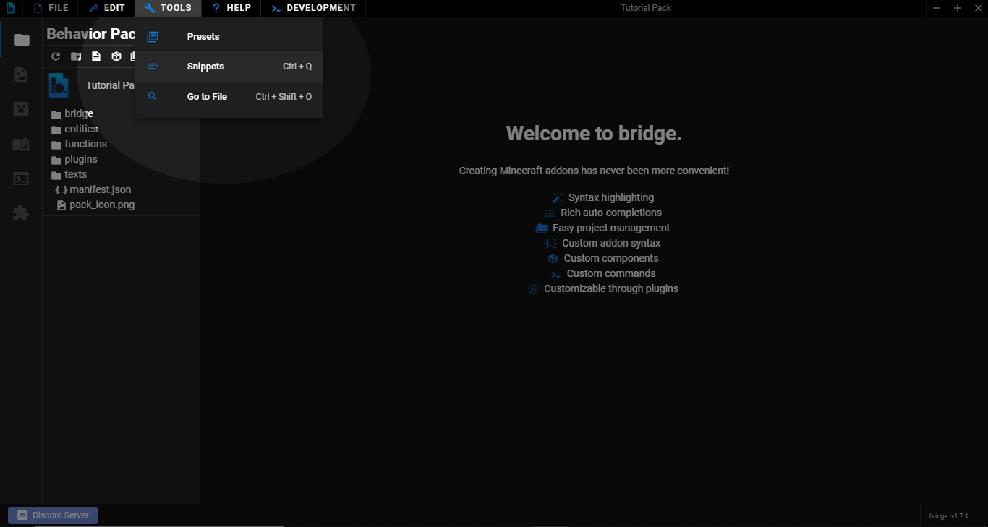This screenshot has height=527, width=988.
Task: Click the Rich auto-completions feature line
Action: click(x=602, y=213)
